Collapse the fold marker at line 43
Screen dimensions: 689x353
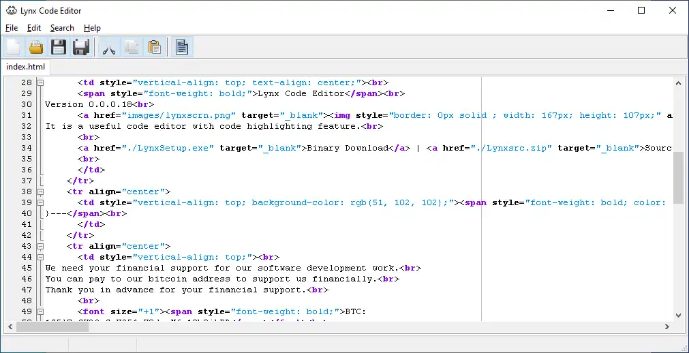40,246
